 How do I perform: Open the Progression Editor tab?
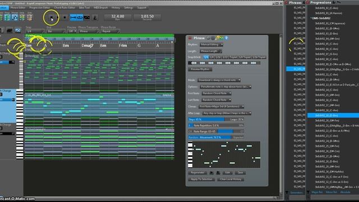[x=40, y=7]
